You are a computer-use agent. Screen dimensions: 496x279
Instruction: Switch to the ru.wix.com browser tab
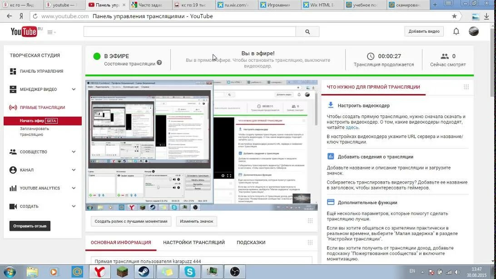pyautogui.click(x=236, y=5)
